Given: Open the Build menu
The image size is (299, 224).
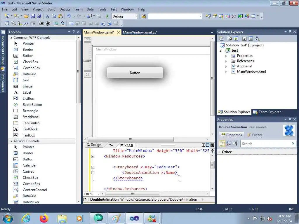Looking at the screenshot, I should pos(51,9).
